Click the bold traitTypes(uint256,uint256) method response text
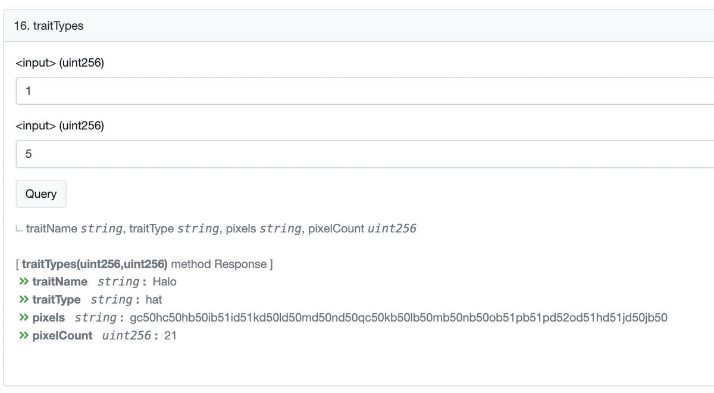 tap(95, 264)
